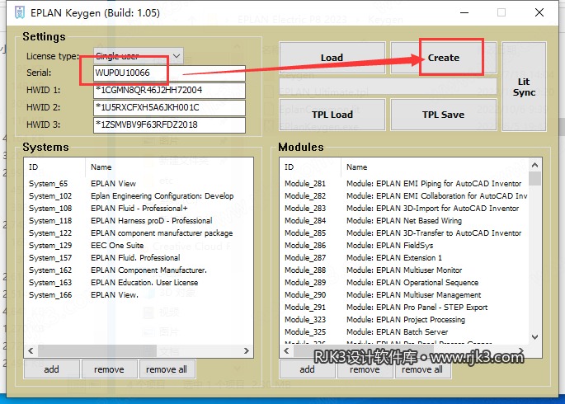Click the ID column header in Modules
The image size is (565, 404).
click(x=310, y=167)
